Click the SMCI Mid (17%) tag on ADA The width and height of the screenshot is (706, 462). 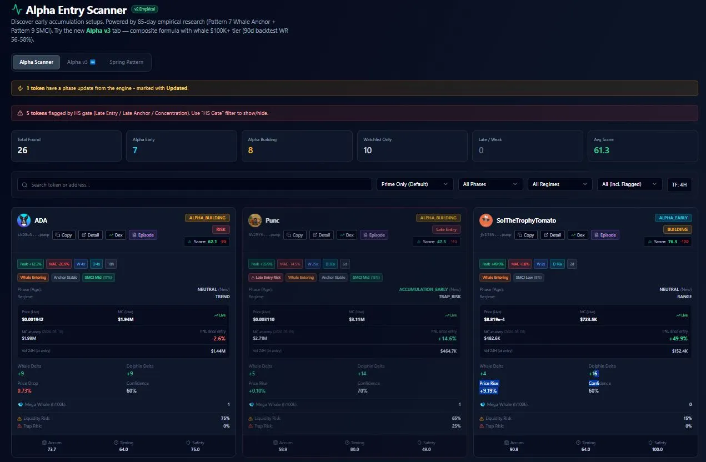(x=98, y=278)
